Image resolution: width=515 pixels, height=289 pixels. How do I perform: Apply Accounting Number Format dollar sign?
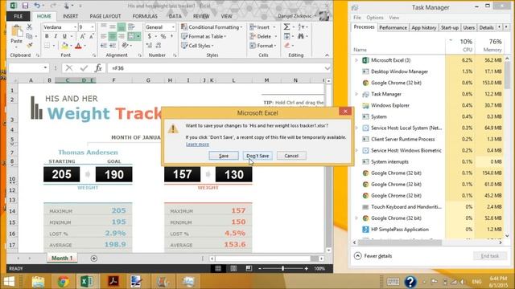click(150, 36)
